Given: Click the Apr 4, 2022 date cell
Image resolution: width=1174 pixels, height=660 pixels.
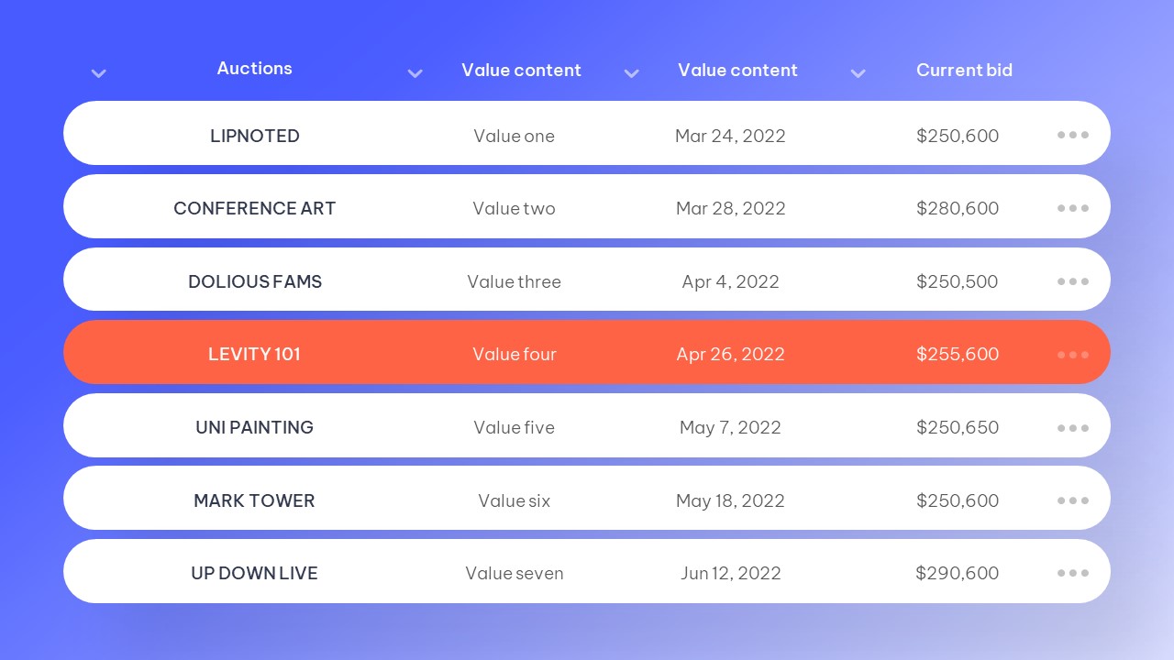Looking at the screenshot, I should [x=730, y=281].
